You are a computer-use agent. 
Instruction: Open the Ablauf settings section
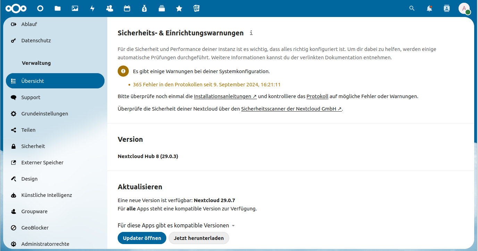pyautogui.click(x=55, y=24)
